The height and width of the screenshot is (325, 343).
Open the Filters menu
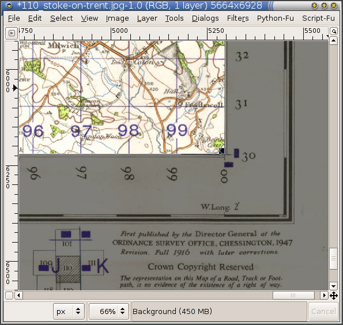pyautogui.click(x=238, y=18)
